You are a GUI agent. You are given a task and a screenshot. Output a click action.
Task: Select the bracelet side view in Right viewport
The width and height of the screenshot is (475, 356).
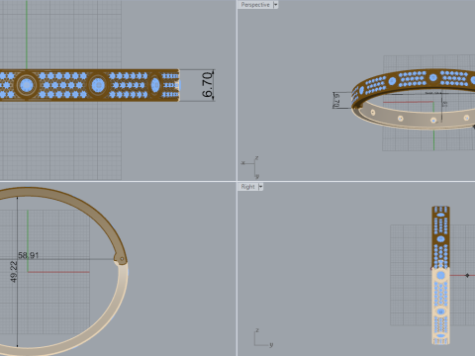[440, 275]
